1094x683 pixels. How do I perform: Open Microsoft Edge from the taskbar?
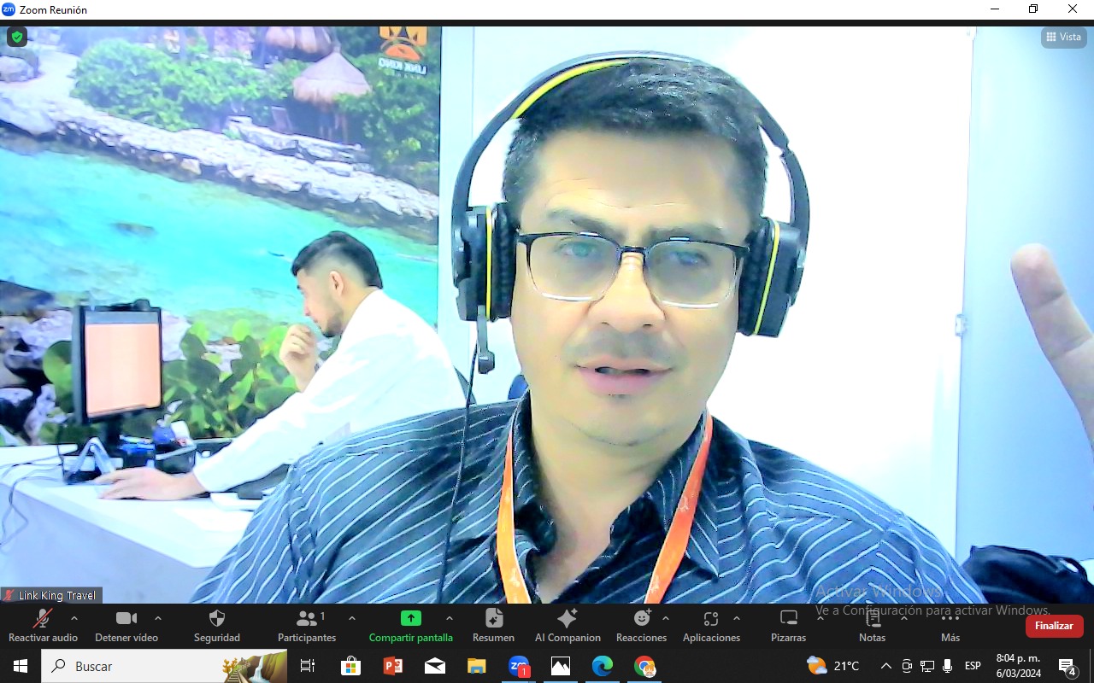click(x=603, y=666)
